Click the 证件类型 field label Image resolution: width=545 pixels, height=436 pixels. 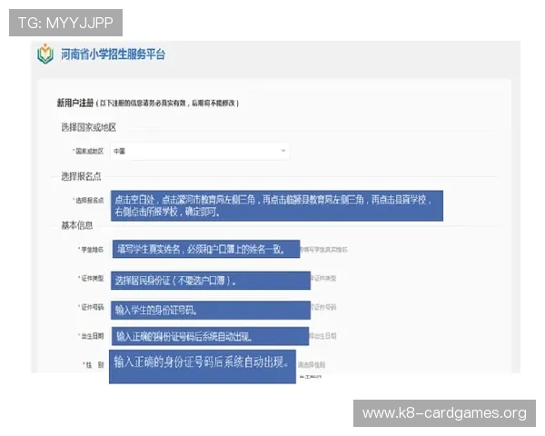tap(91, 278)
